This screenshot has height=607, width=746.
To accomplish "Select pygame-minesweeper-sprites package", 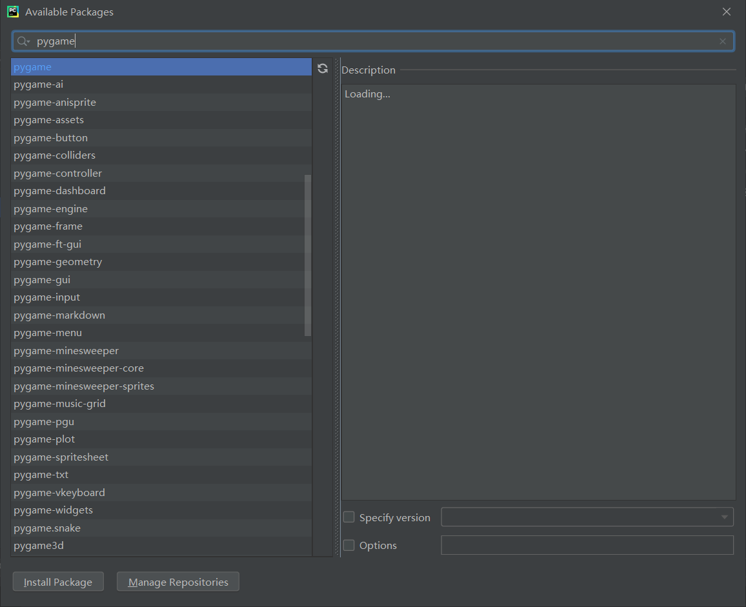I will click(x=161, y=386).
